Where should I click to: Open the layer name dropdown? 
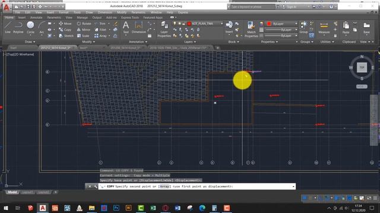click(221, 24)
